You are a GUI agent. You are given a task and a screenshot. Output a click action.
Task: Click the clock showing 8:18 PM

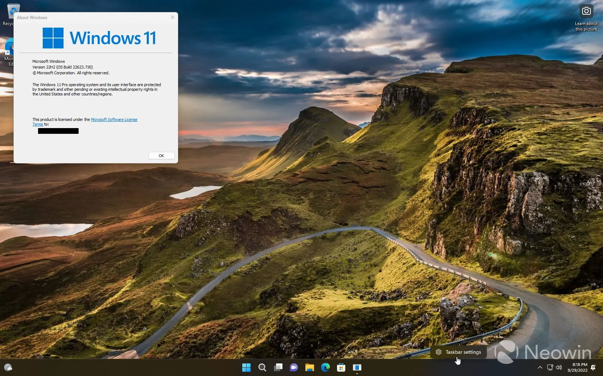pyautogui.click(x=577, y=367)
